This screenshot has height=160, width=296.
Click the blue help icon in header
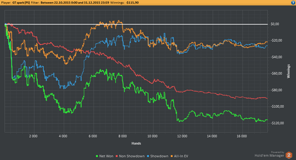(293, 3)
